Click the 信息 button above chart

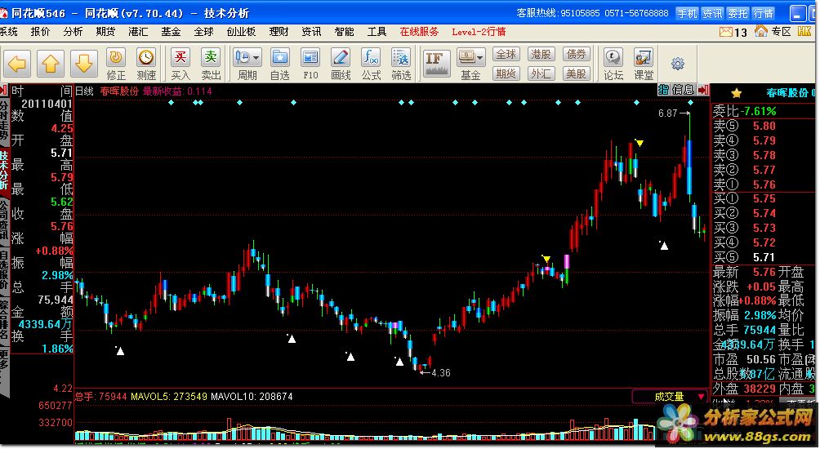click(683, 90)
